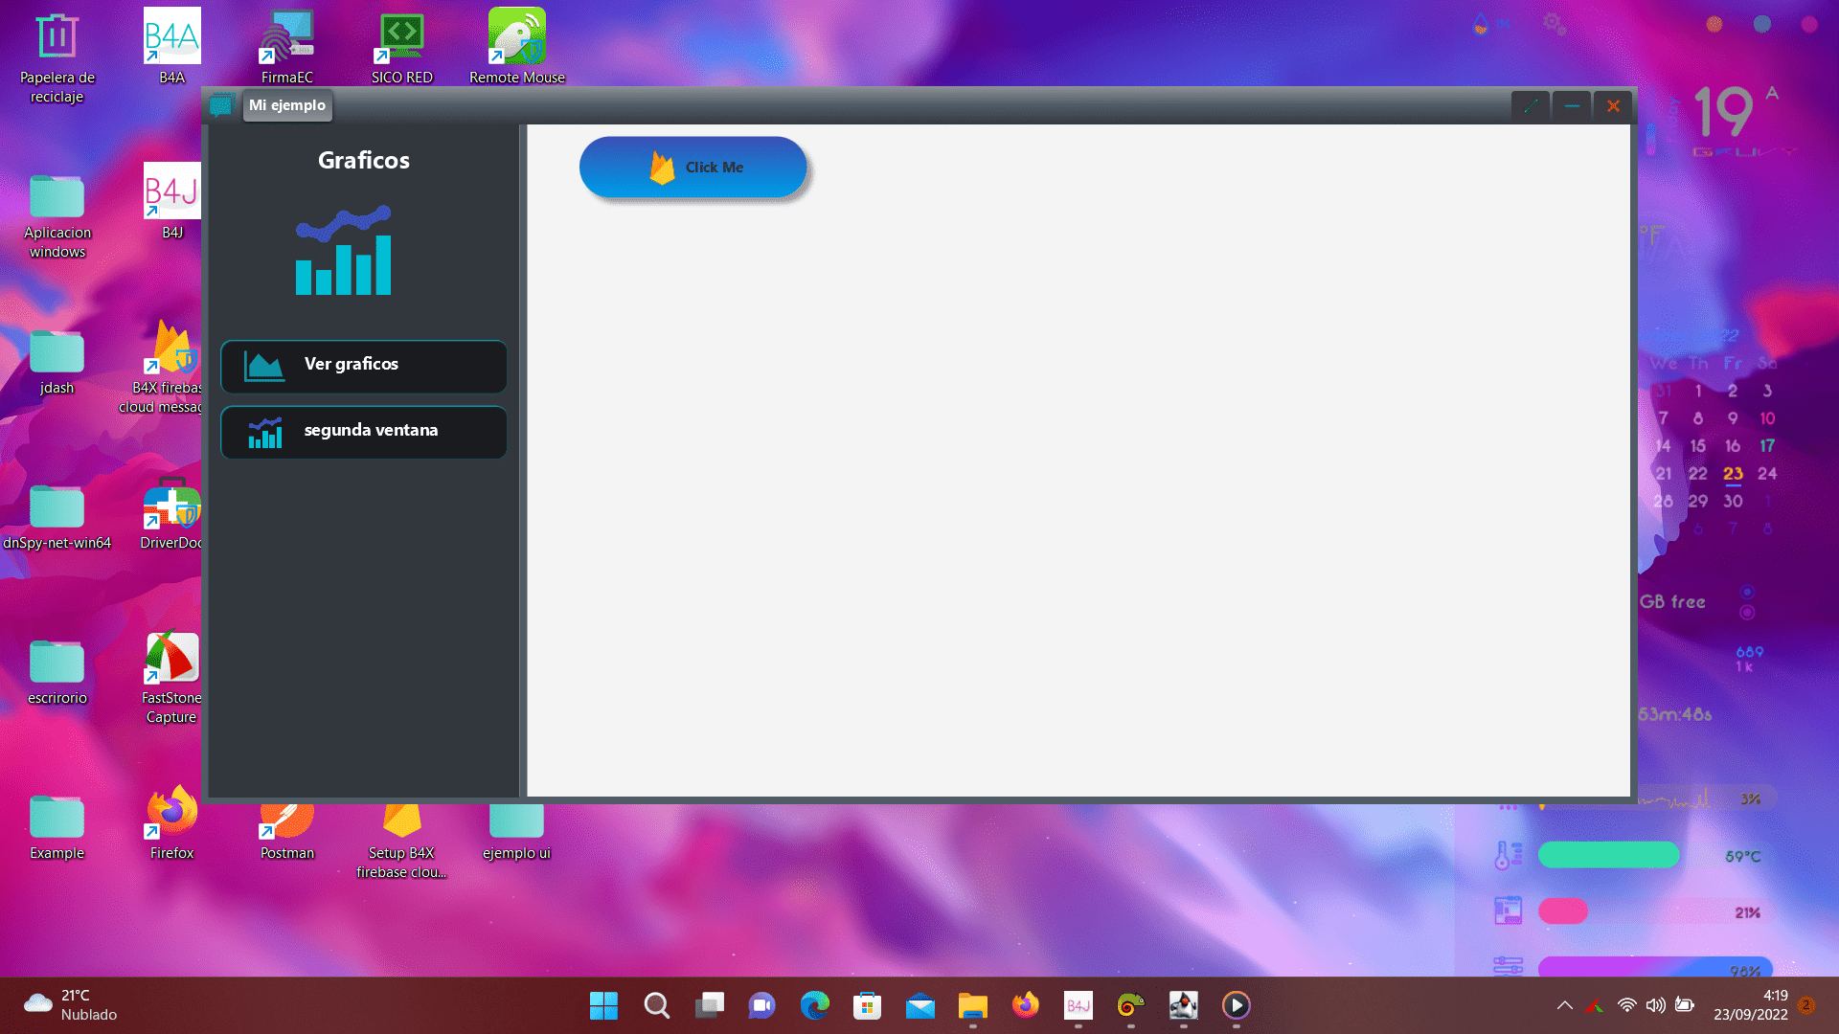1839x1034 pixels.
Task: Click Mi ejemplo window title label
Action: click(287, 105)
